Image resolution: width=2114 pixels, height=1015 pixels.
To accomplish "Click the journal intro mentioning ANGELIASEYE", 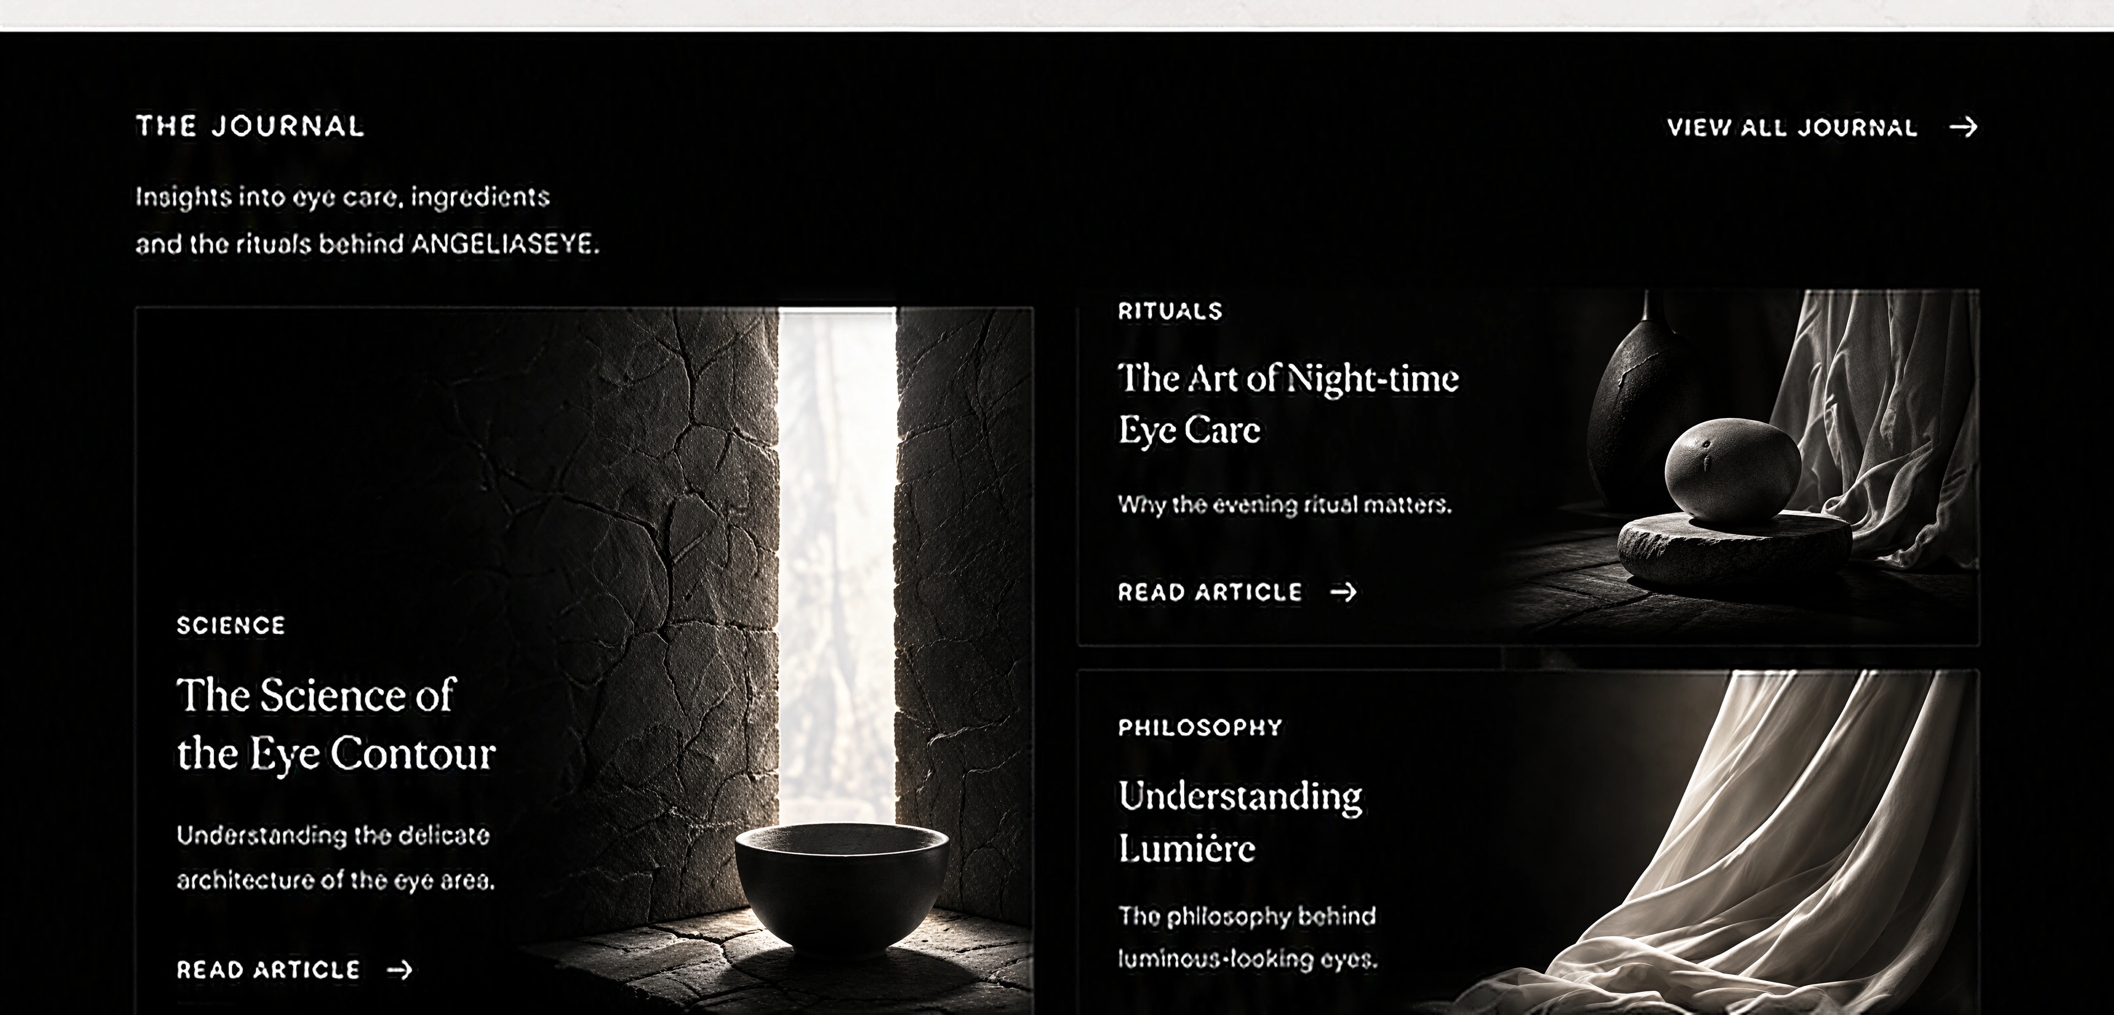I will [368, 221].
